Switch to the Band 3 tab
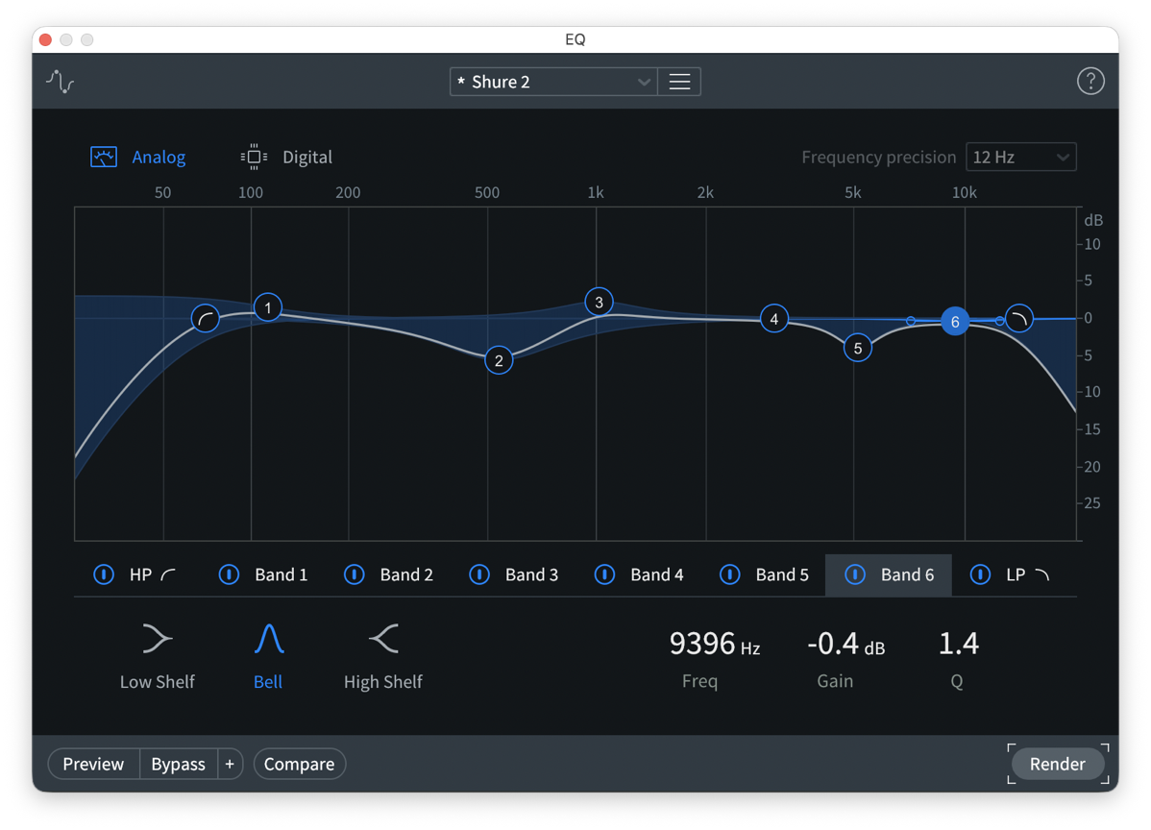1151x830 pixels. click(531, 574)
